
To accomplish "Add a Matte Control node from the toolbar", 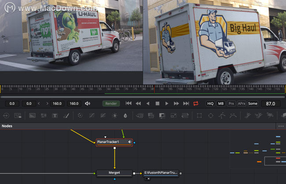I will coord(162,115).
